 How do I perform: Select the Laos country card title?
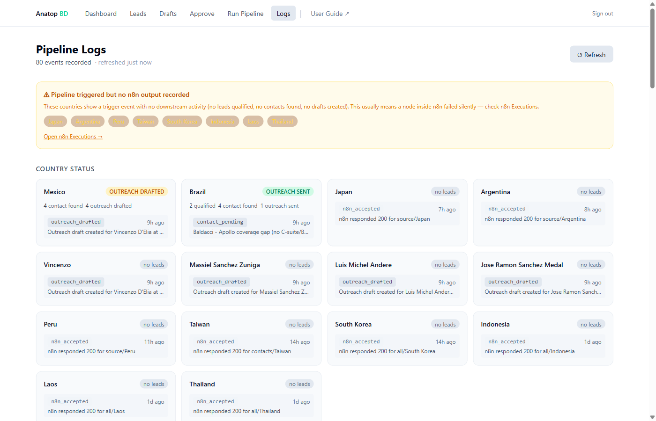[x=51, y=384]
